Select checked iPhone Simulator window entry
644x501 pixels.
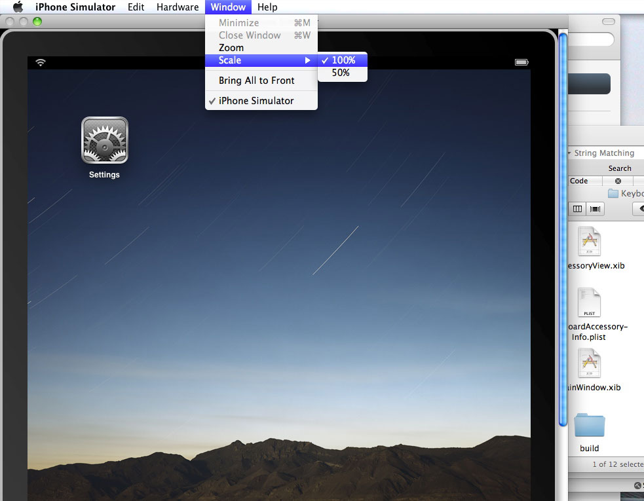261,101
